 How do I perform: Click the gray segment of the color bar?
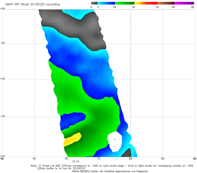point(94,3)
